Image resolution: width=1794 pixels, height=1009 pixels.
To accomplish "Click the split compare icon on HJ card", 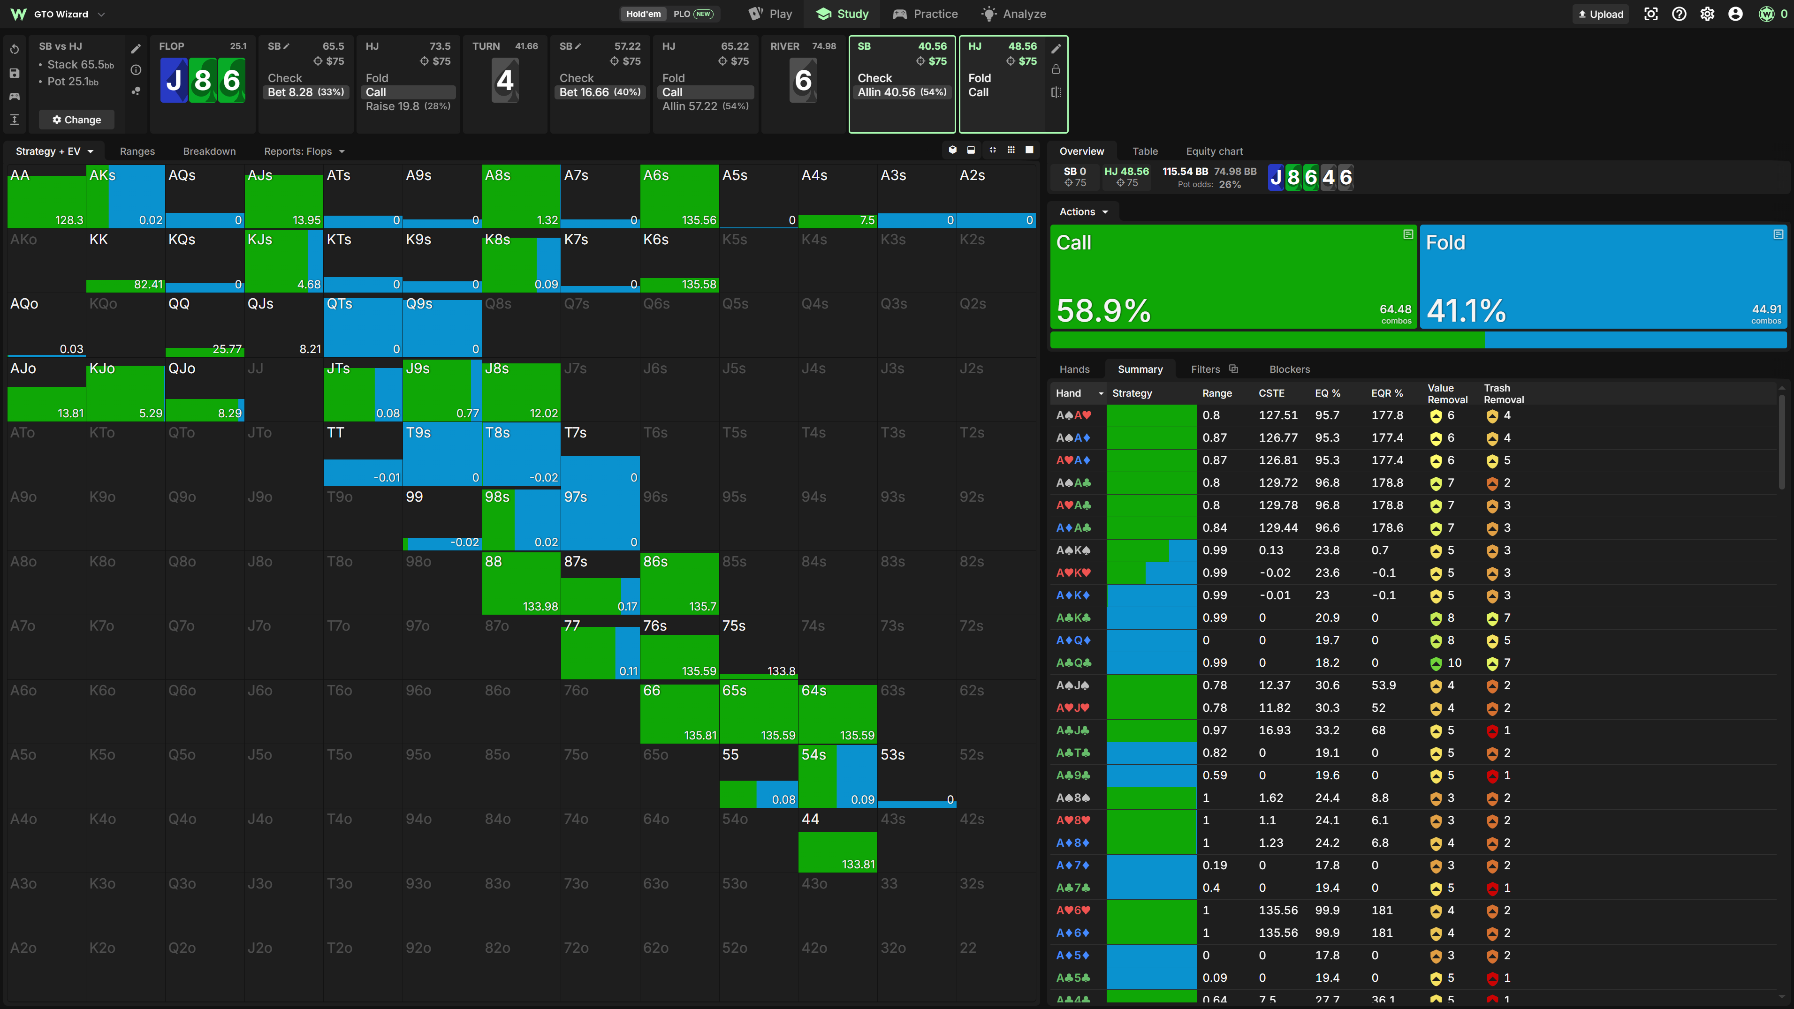I will (1056, 92).
